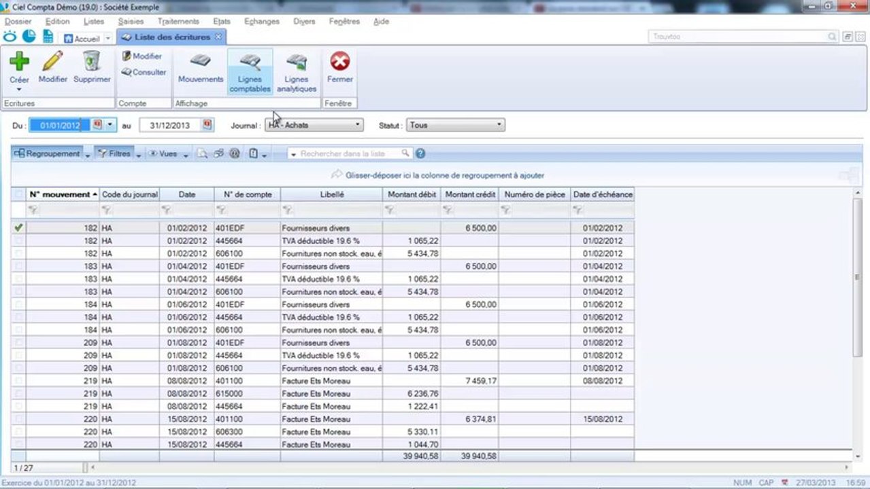Click the green plus Créer icon
Screen dimensions: 870x489
pyautogui.click(x=19, y=62)
